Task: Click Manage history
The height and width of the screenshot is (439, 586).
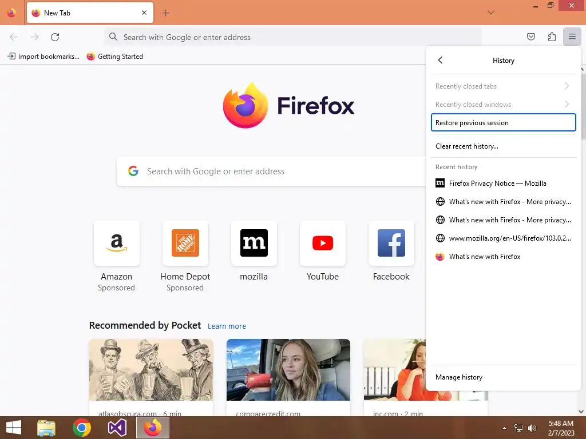Action: pyautogui.click(x=504, y=377)
